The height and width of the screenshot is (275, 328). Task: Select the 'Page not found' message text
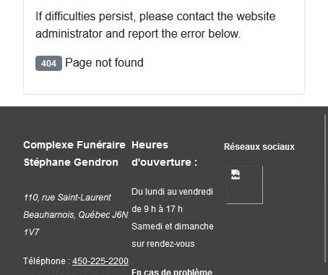tap(104, 63)
